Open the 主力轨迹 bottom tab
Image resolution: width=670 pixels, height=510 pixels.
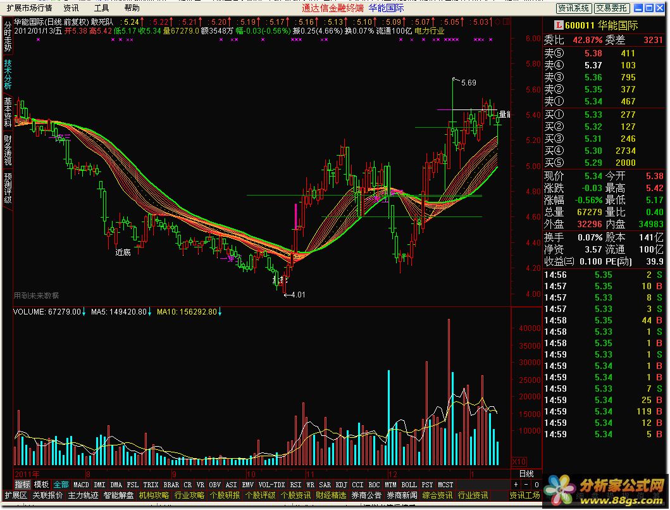click(x=84, y=495)
